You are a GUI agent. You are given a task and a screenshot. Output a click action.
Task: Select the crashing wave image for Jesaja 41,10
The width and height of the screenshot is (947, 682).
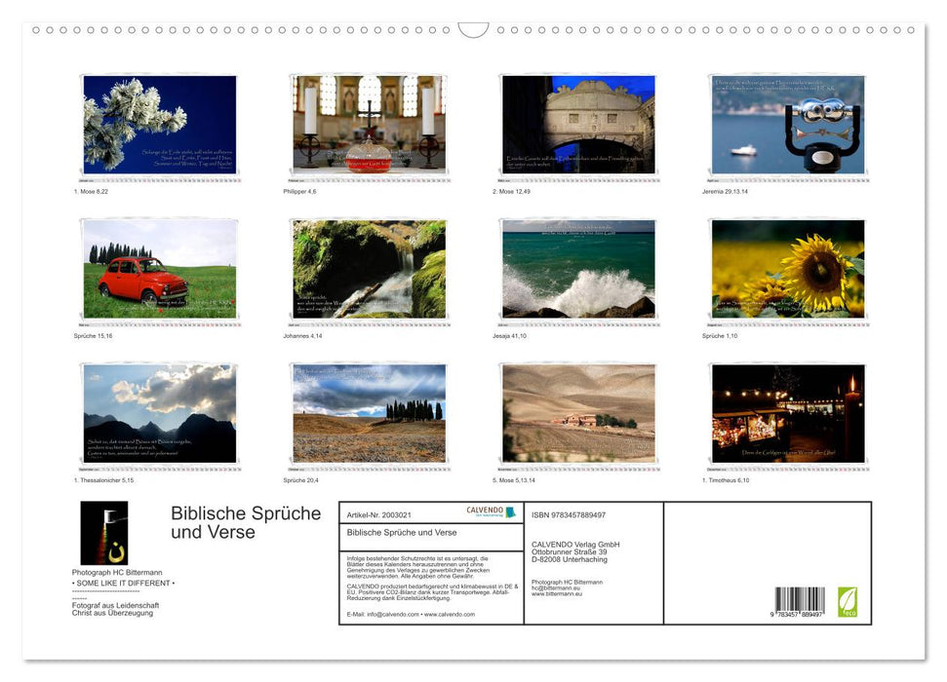[x=578, y=269]
